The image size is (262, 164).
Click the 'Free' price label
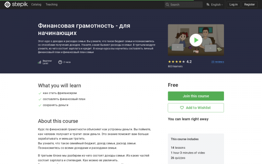point(173,85)
